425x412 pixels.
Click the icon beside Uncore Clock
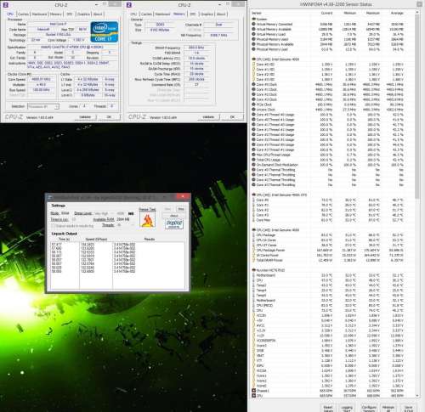(x=253, y=110)
